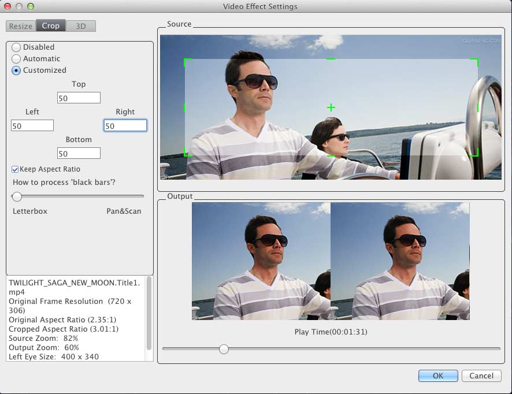
Task: Click the Play Time slider knob
Action: pos(224,349)
